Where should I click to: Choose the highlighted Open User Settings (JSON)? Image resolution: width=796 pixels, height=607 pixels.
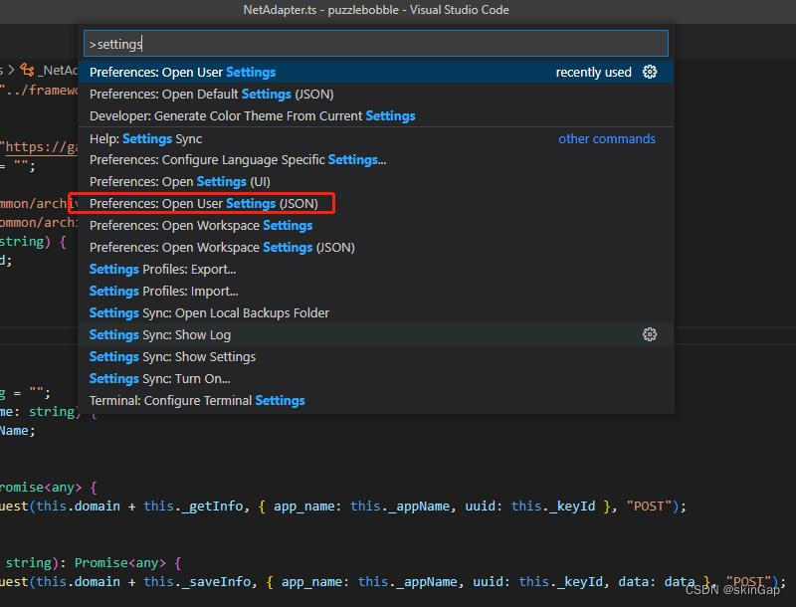pos(203,203)
